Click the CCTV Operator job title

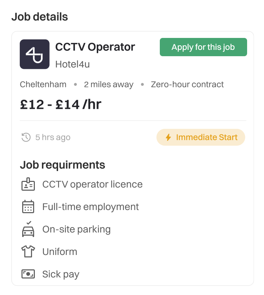coord(95,47)
